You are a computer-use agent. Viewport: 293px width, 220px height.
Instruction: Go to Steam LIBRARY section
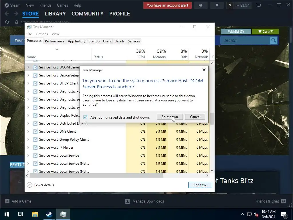pyautogui.click(x=55, y=14)
